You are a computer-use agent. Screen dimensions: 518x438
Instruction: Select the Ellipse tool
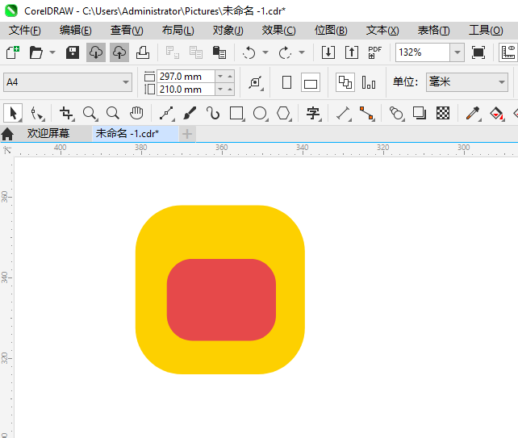coord(260,113)
